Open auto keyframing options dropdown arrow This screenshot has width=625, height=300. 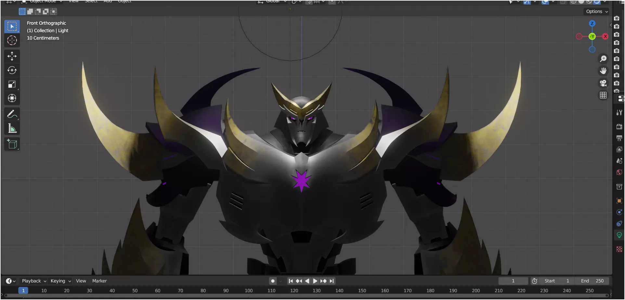click(280, 281)
